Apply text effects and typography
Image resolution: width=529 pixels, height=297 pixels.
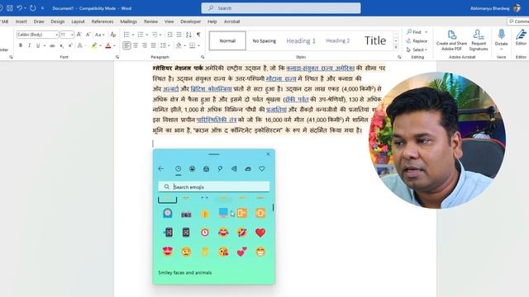pos(80,45)
